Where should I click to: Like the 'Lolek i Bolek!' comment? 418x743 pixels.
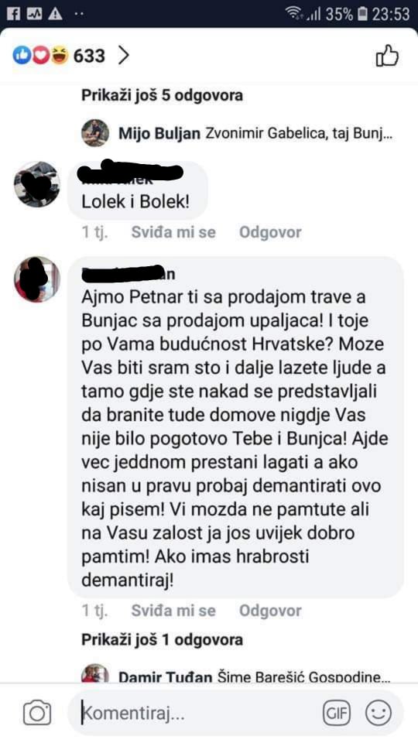tap(173, 232)
